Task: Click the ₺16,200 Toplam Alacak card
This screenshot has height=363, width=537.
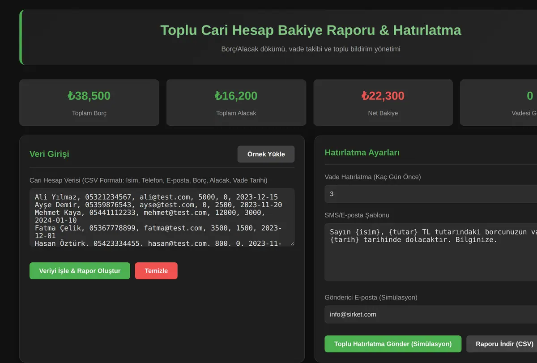Action: point(236,102)
